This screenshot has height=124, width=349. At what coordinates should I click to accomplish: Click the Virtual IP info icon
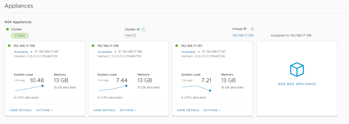click(252, 29)
